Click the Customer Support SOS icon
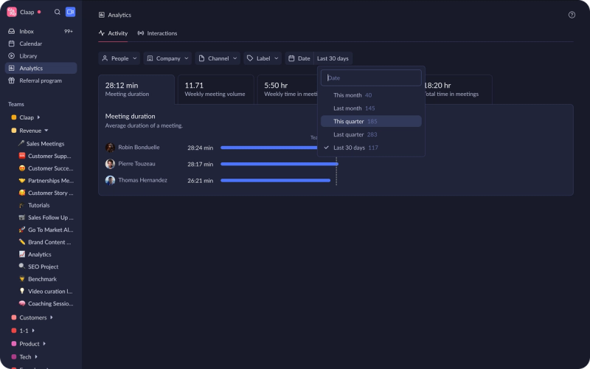The width and height of the screenshot is (590, 369). tap(22, 156)
